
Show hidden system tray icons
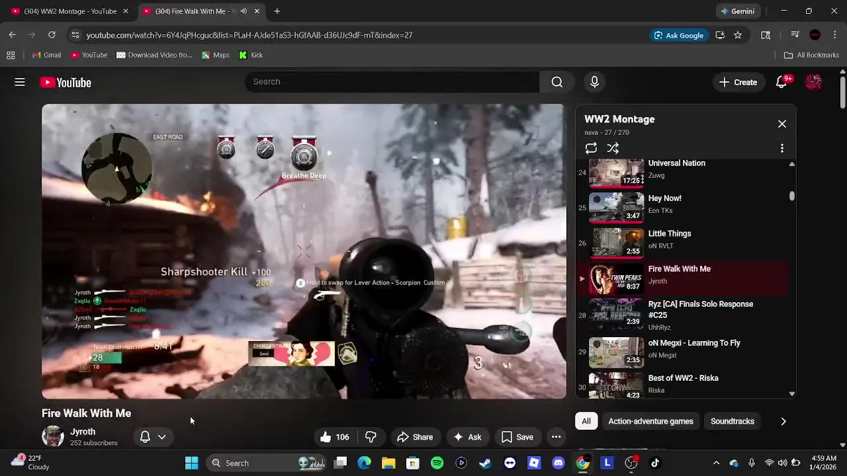click(716, 463)
